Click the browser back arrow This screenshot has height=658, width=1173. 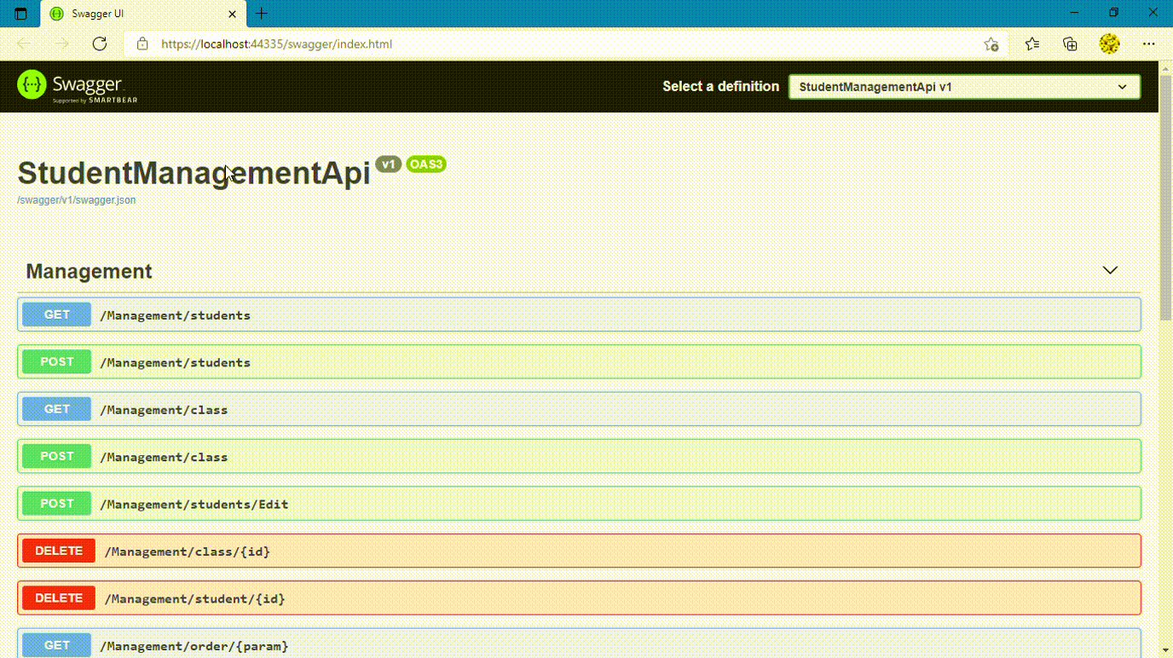coord(24,43)
